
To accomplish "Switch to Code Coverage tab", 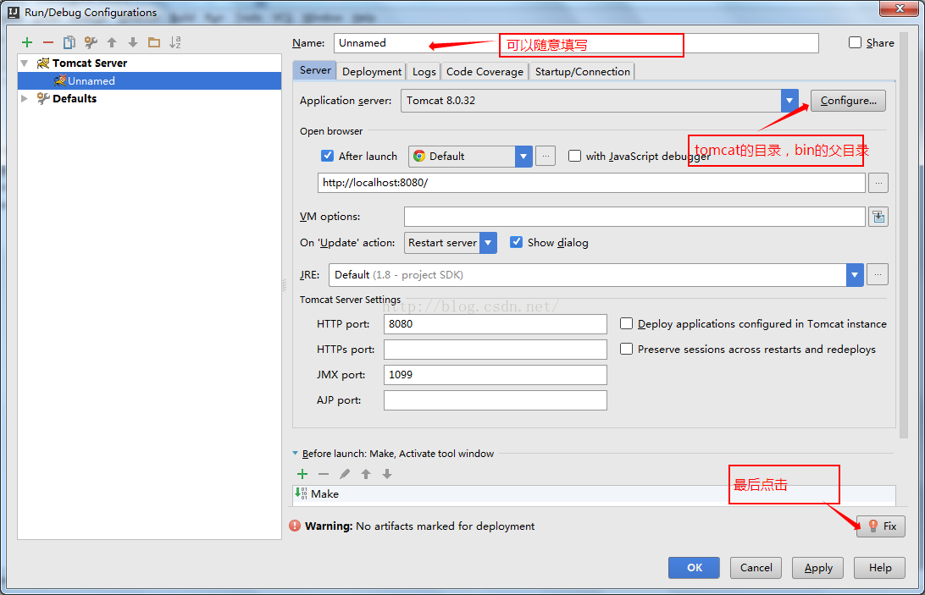I will [x=485, y=71].
